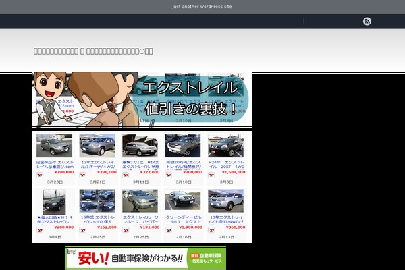
Task: Click the 3月11日 date
Action: (x=140, y=182)
